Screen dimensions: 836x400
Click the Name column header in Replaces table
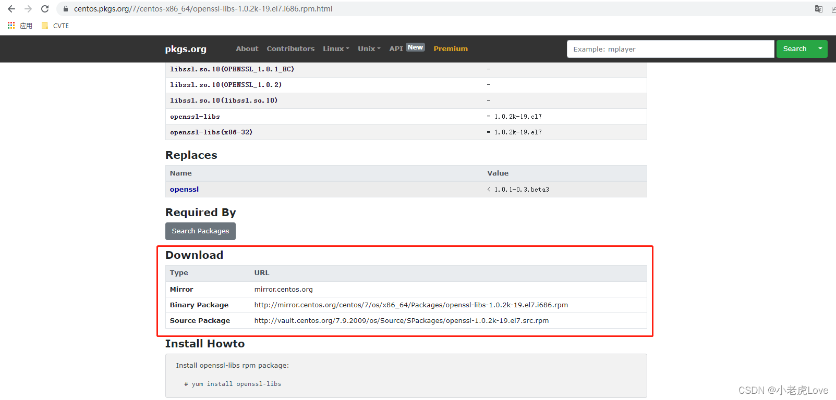tap(180, 173)
